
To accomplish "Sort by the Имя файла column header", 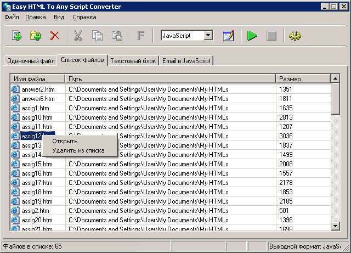I will 38,79.
